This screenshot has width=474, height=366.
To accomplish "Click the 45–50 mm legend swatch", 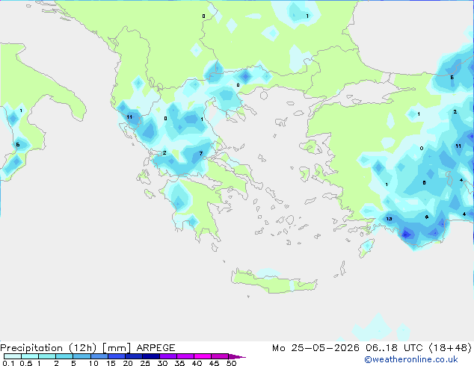I will click(220, 356).
